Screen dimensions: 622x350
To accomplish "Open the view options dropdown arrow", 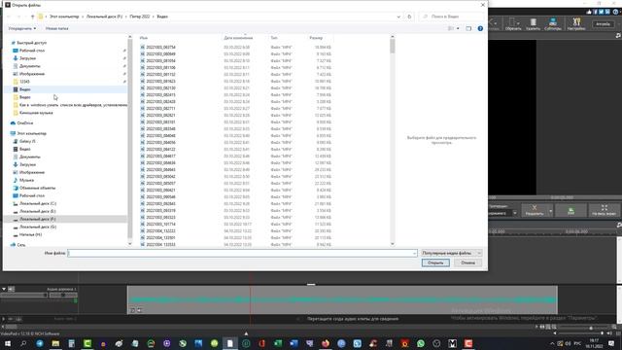I will [458, 28].
